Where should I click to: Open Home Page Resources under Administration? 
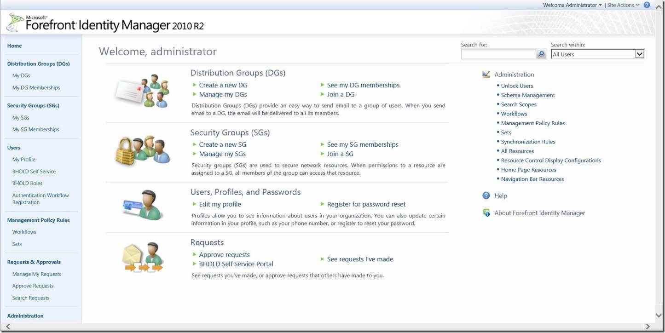point(529,170)
